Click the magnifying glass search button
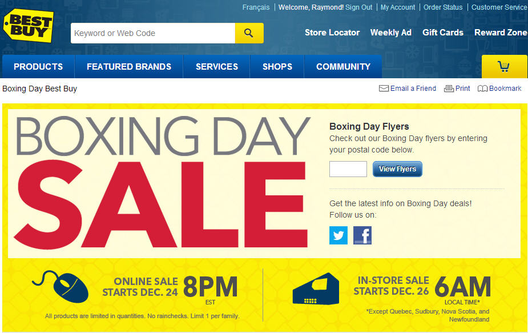Viewport: 528px width, 333px height. [249, 33]
